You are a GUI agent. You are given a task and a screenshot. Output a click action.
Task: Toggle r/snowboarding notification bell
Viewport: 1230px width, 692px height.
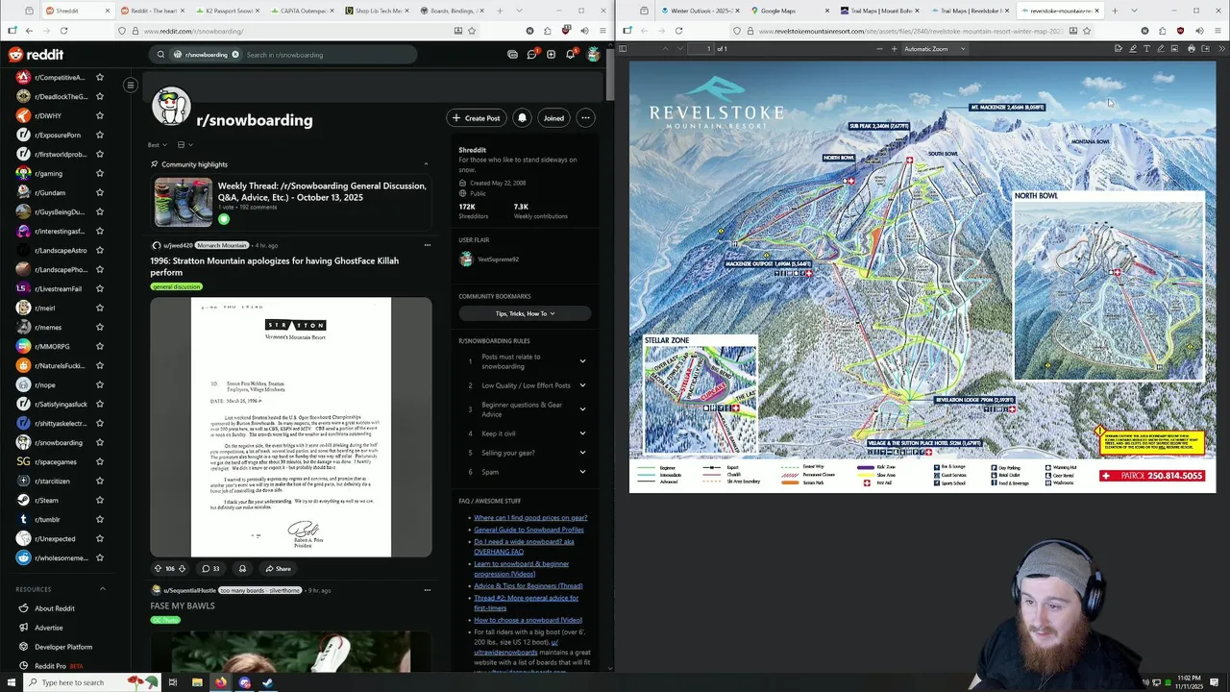point(522,118)
